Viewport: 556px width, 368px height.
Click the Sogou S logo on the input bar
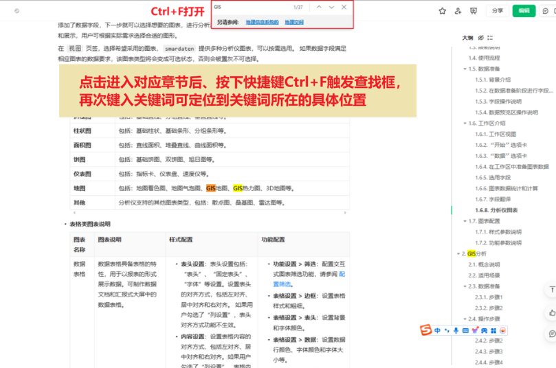pos(426,330)
